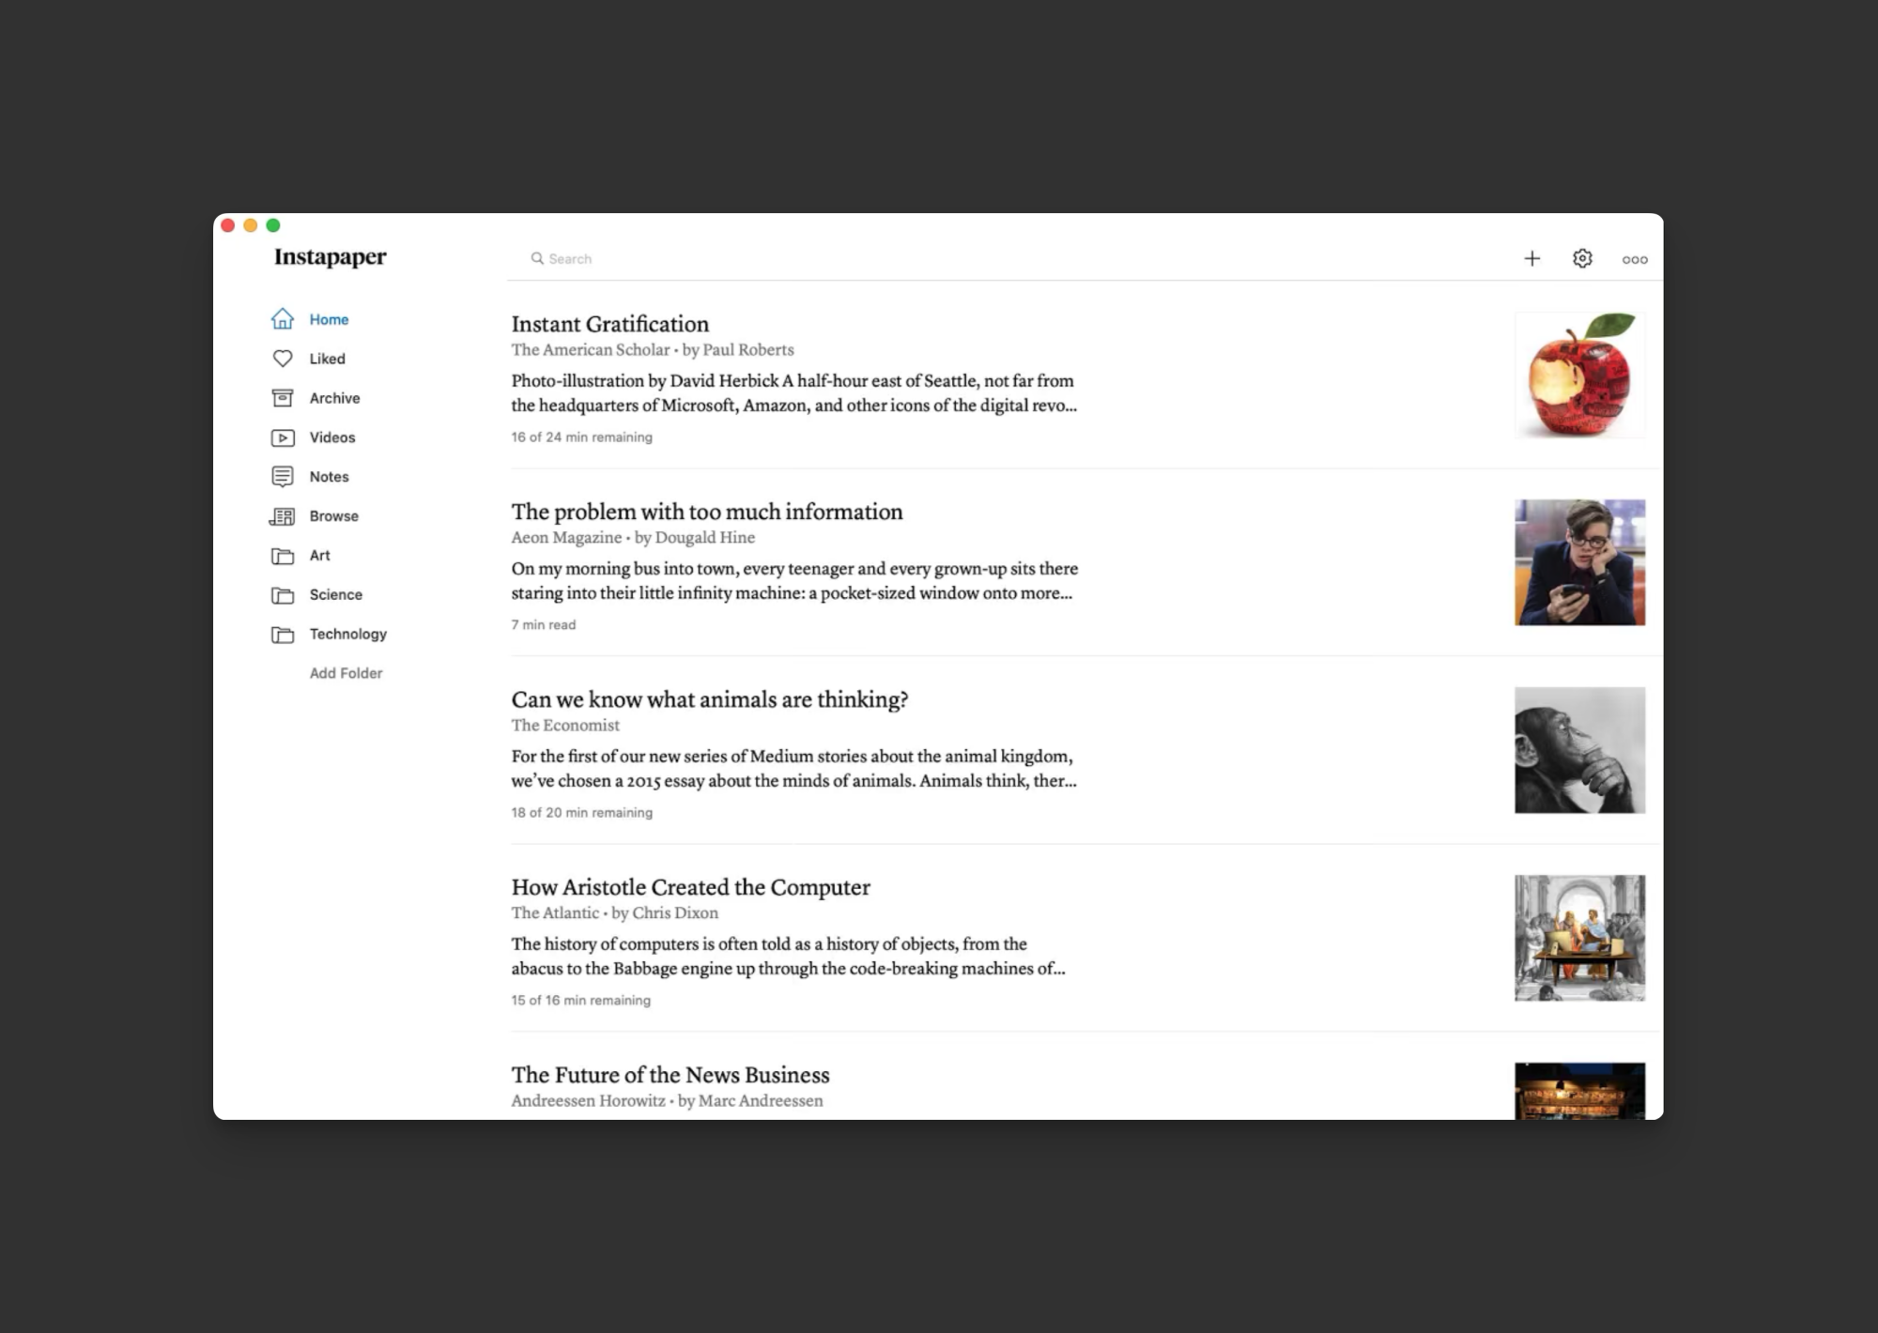This screenshot has height=1333, width=1878.
Task: Open the Videos section icon
Action: (283, 437)
